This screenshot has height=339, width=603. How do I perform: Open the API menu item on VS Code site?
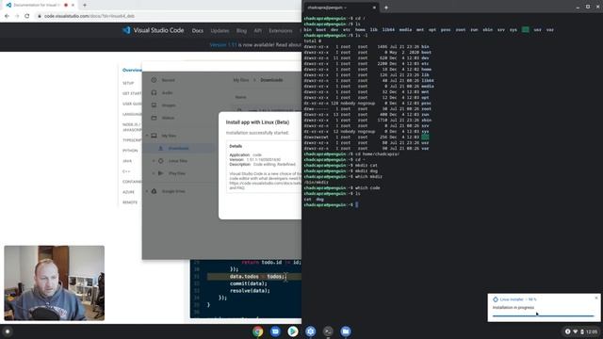pyautogui.click(x=257, y=31)
